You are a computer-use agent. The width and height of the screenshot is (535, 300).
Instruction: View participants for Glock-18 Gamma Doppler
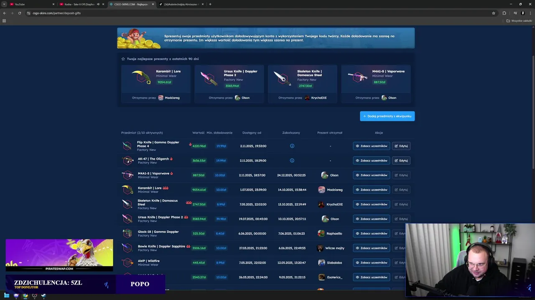pos(372,233)
